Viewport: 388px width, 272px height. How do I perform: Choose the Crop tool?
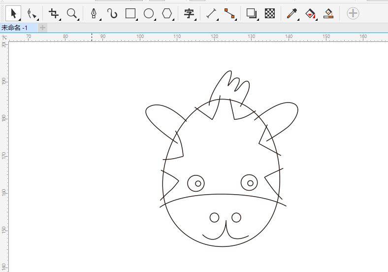pyautogui.click(x=53, y=13)
